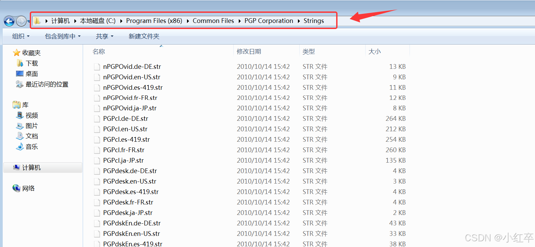The width and height of the screenshot is (535, 247).
Task: Select the file PGPdskEn.es-419.str
Action: (x=133, y=244)
